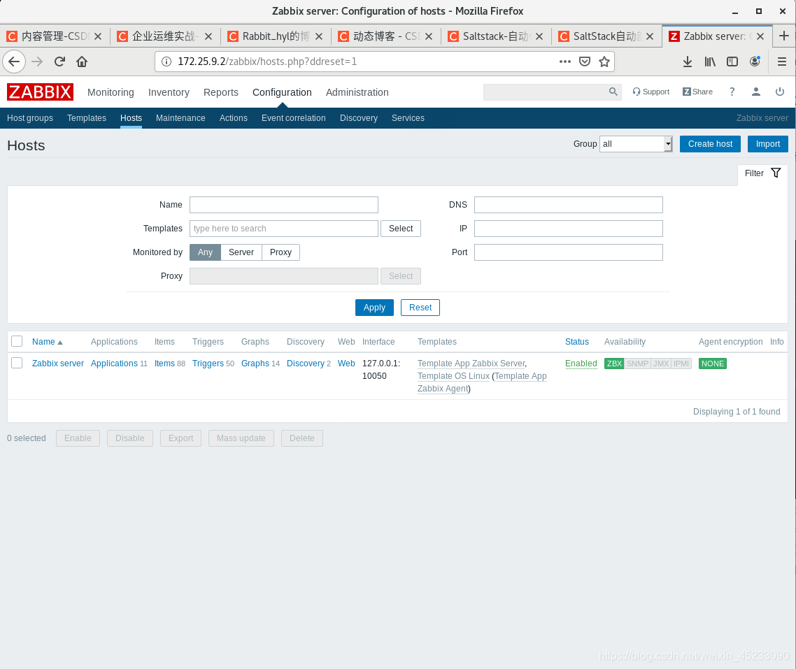Focus the IP filter input
The width and height of the screenshot is (796, 669).
coord(569,228)
